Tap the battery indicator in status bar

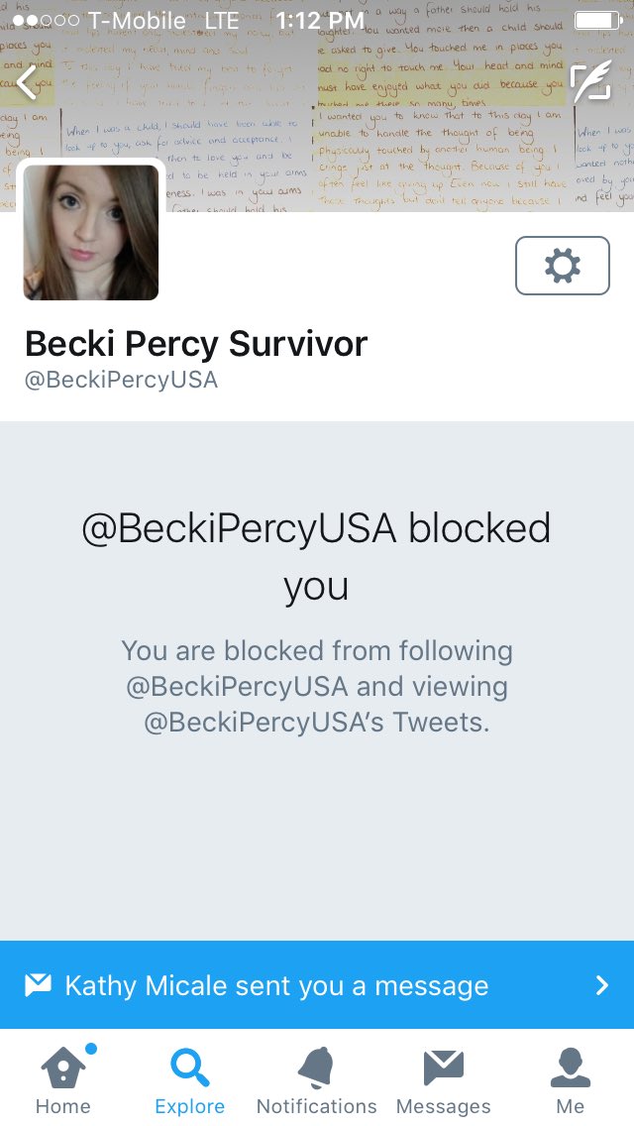tap(598, 20)
